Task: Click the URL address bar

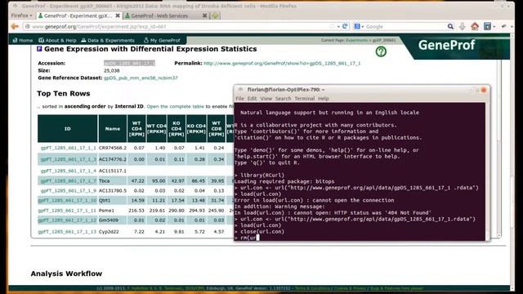Action: click(x=180, y=26)
